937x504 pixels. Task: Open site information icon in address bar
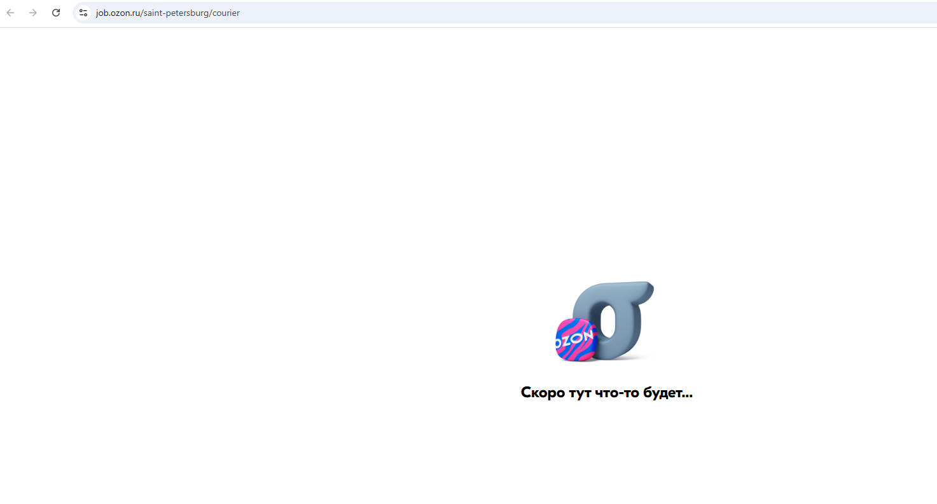point(83,13)
